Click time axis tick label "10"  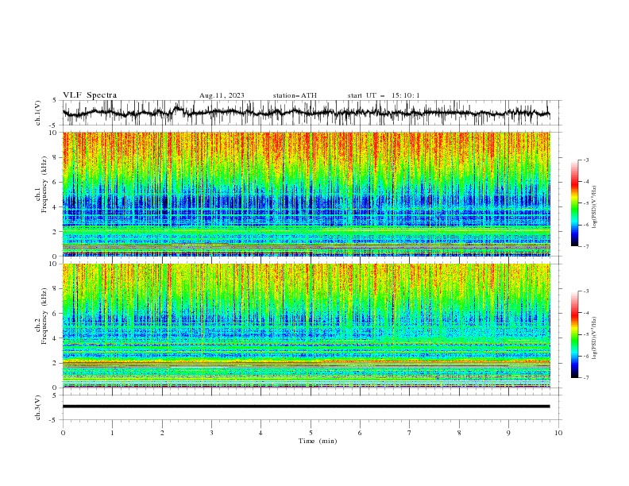(x=558, y=433)
